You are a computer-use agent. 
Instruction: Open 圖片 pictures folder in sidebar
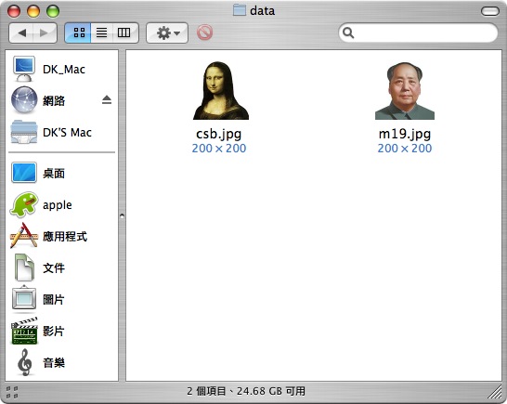click(x=61, y=299)
